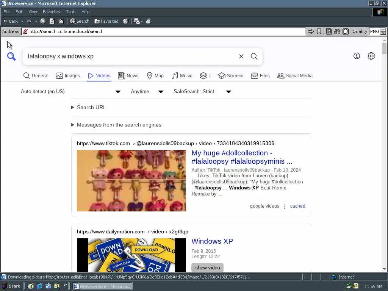
Task: Open the three-dot menu beside google videos
Action: 285,207
